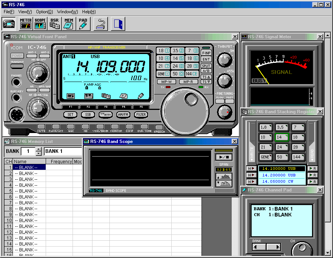Toggle the SPLIT button
Screen dimensions: 333x258
point(206,66)
